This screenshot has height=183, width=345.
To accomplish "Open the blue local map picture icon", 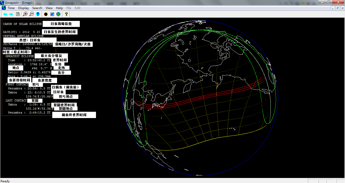I will tap(52, 14).
